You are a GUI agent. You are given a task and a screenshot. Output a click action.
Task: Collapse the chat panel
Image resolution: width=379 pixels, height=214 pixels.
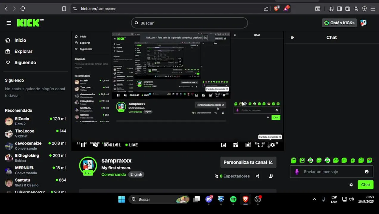point(292,37)
